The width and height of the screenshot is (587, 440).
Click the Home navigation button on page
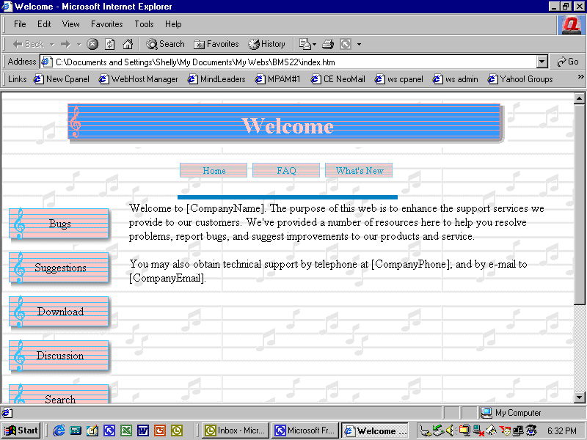(214, 170)
